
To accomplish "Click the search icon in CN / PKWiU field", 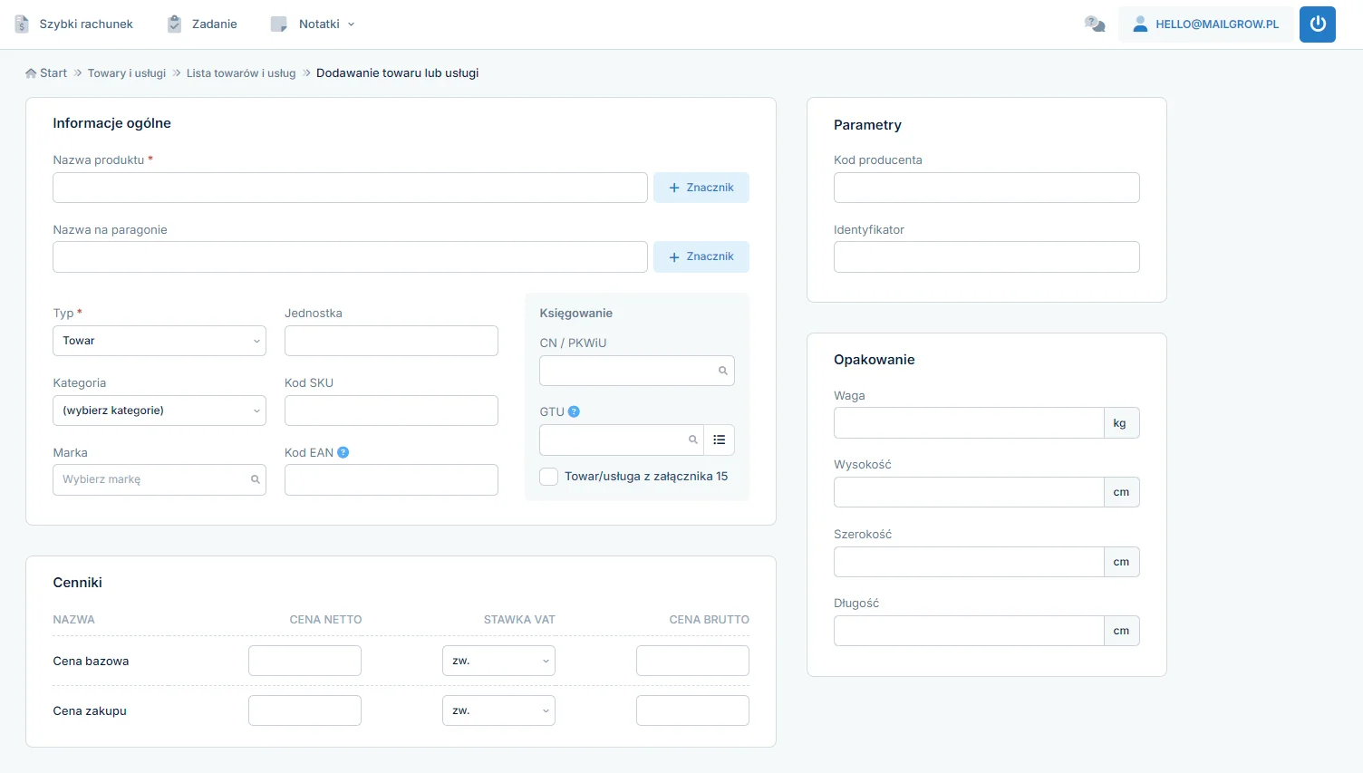I will tap(722, 371).
